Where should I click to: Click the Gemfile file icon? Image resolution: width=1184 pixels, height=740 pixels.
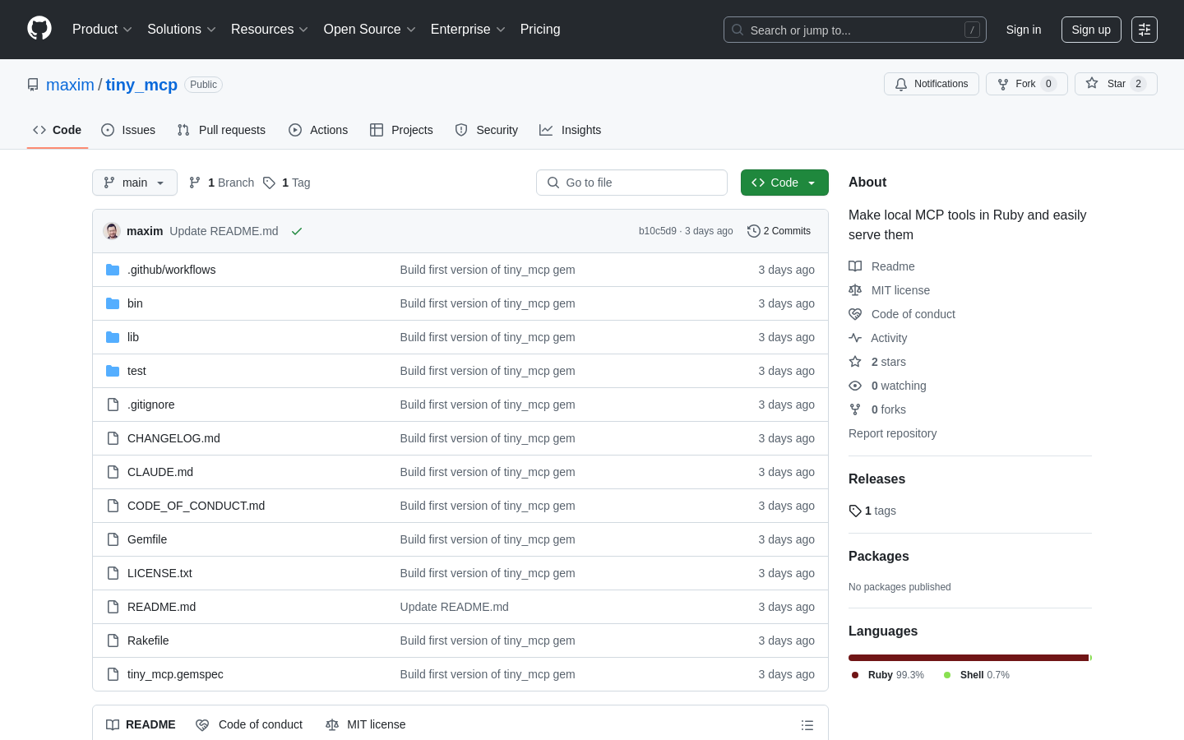tap(113, 539)
